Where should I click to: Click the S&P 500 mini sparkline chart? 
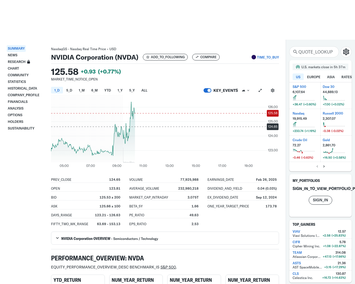[x=304, y=98]
